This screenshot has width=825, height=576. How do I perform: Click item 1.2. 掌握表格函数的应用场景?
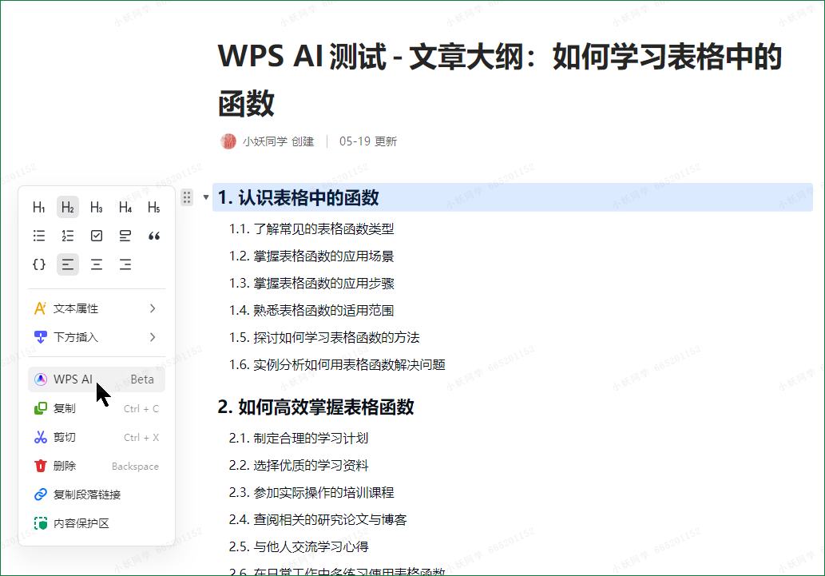[x=311, y=256]
